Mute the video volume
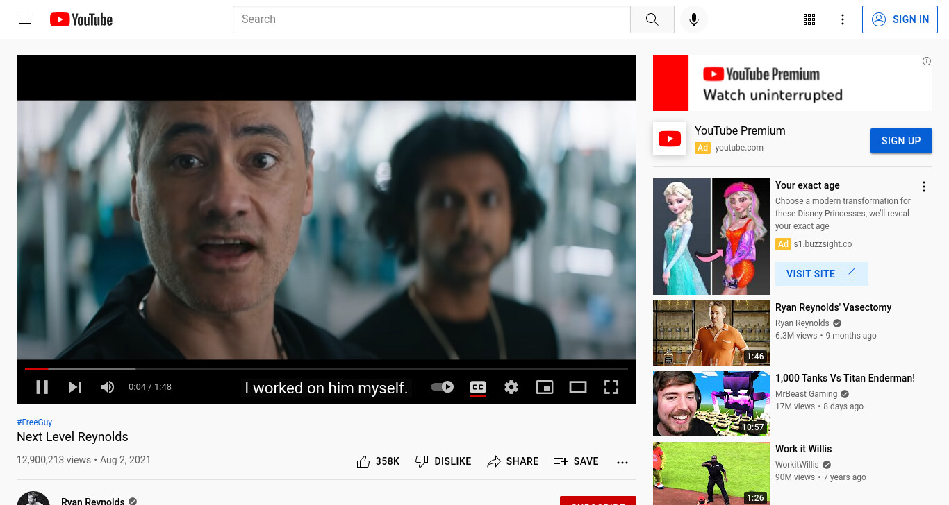 click(108, 387)
